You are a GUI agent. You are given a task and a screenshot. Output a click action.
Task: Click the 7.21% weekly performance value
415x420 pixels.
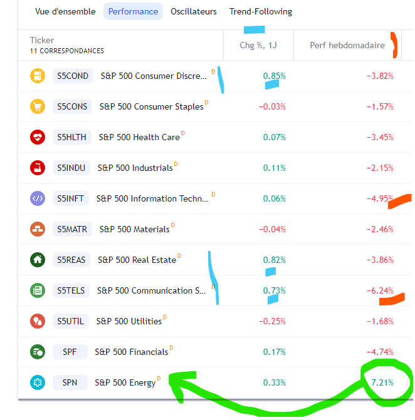[382, 383]
